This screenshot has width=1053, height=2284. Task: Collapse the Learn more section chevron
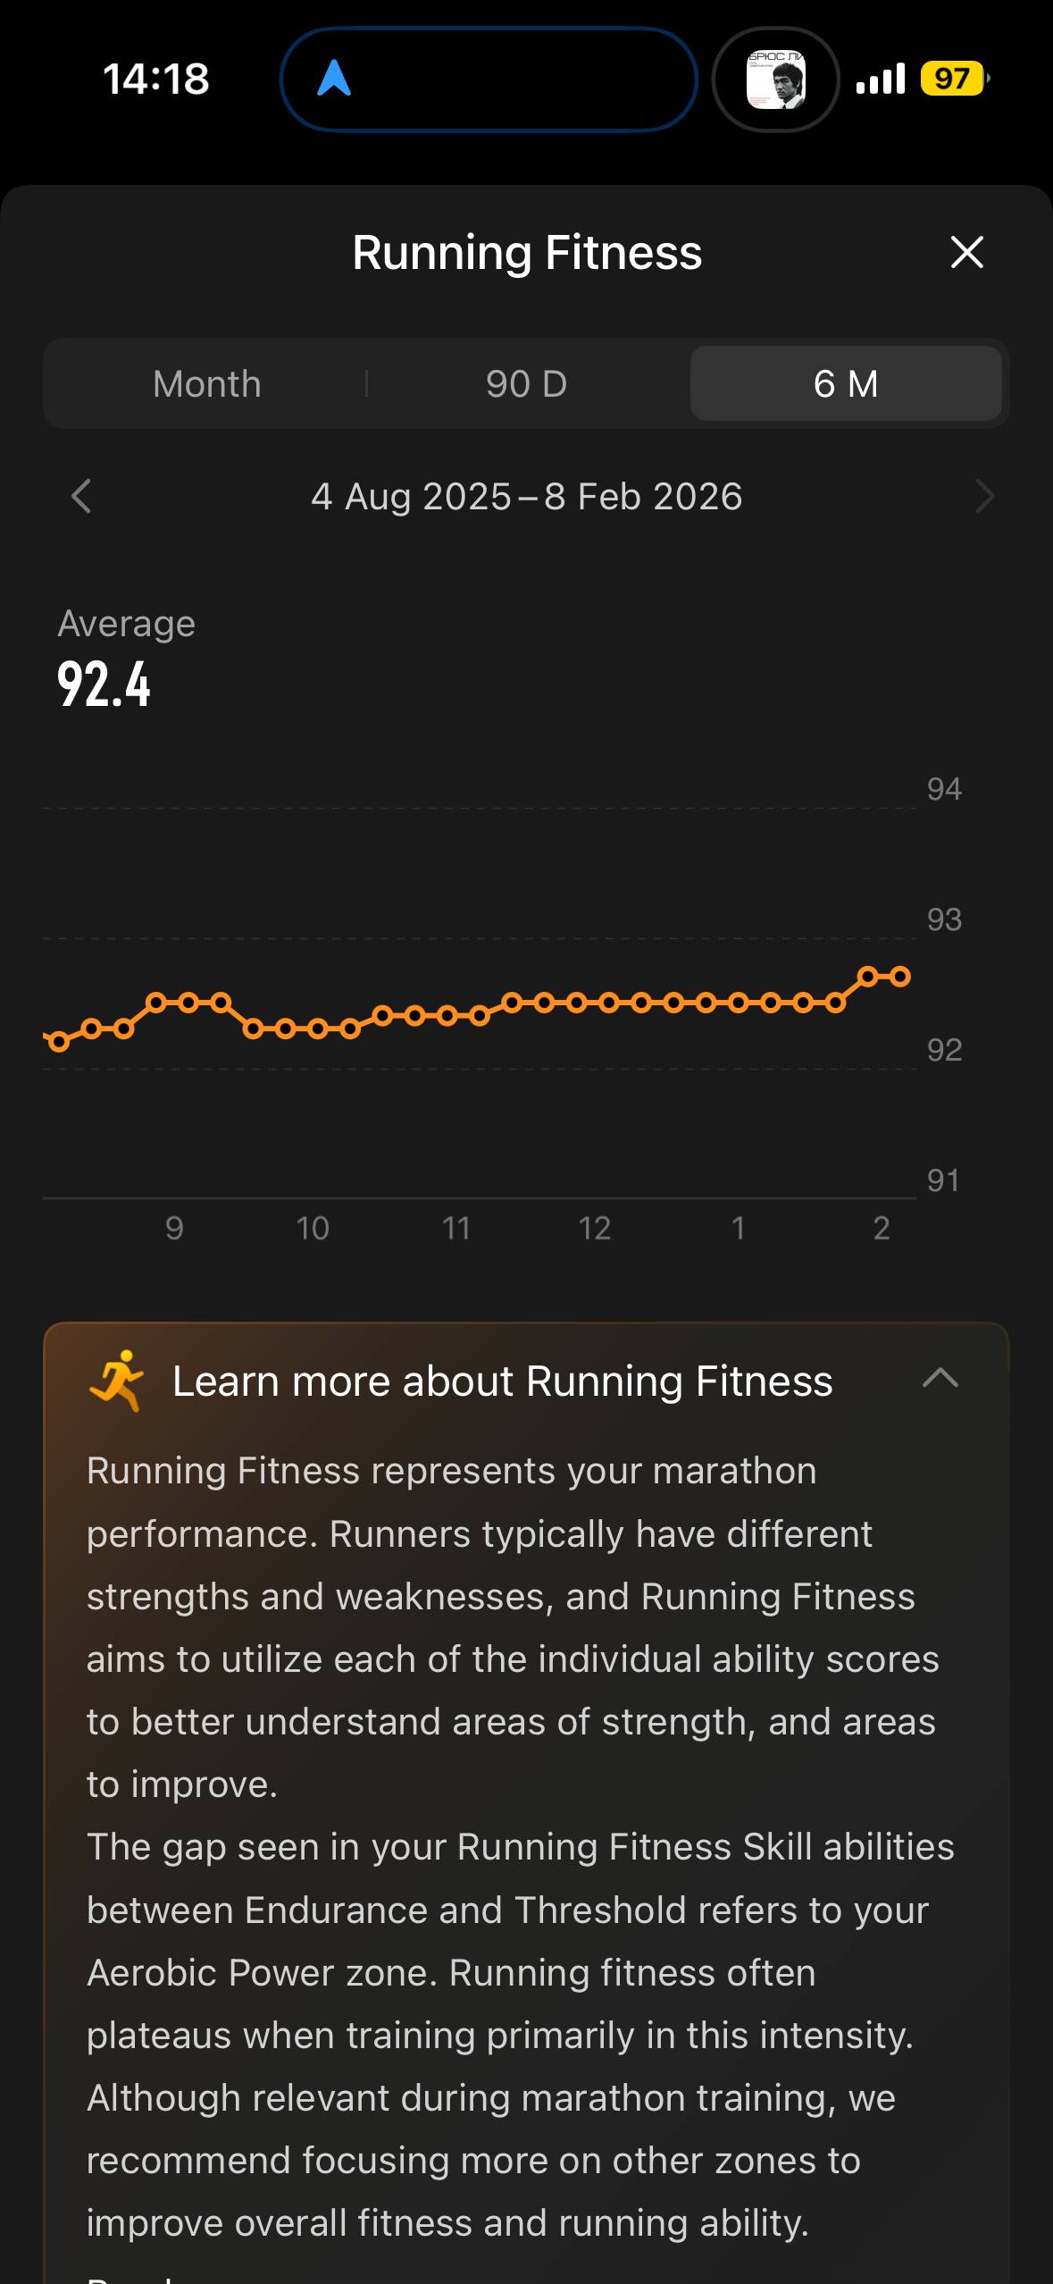tap(940, 1379)
